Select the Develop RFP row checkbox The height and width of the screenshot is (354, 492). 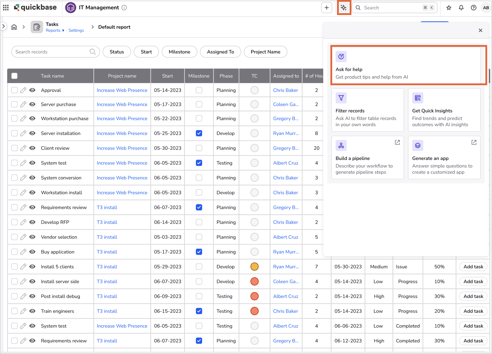(14, 222)
